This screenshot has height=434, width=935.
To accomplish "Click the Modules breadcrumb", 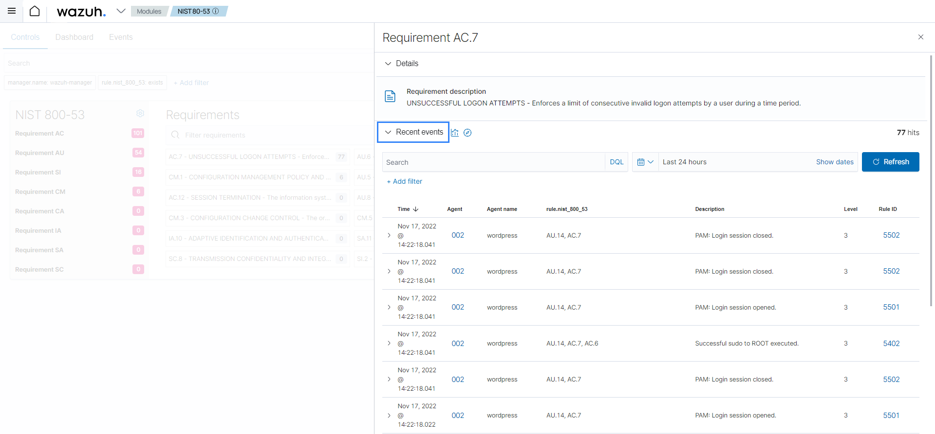I will coord(149,11).
